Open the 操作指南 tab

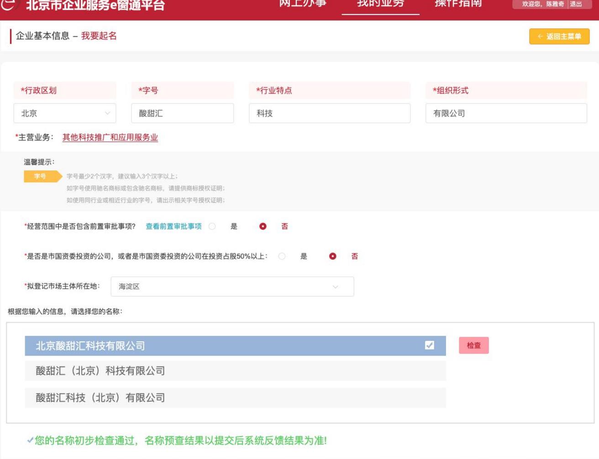[458, 5]
